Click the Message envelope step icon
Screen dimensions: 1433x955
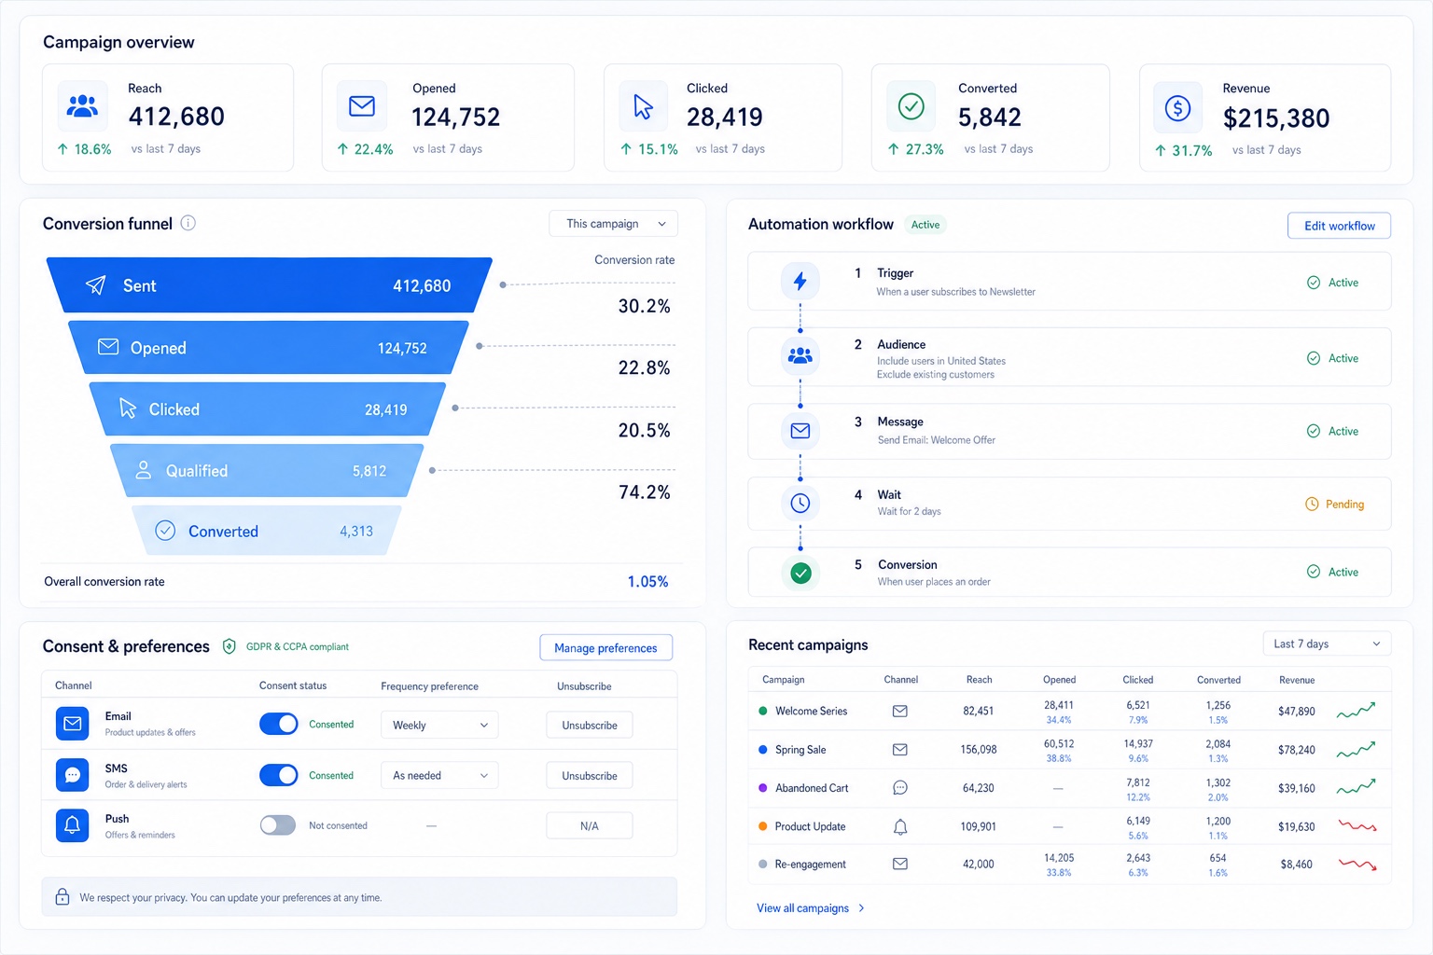pyautogui.click(x=800, y=431)
